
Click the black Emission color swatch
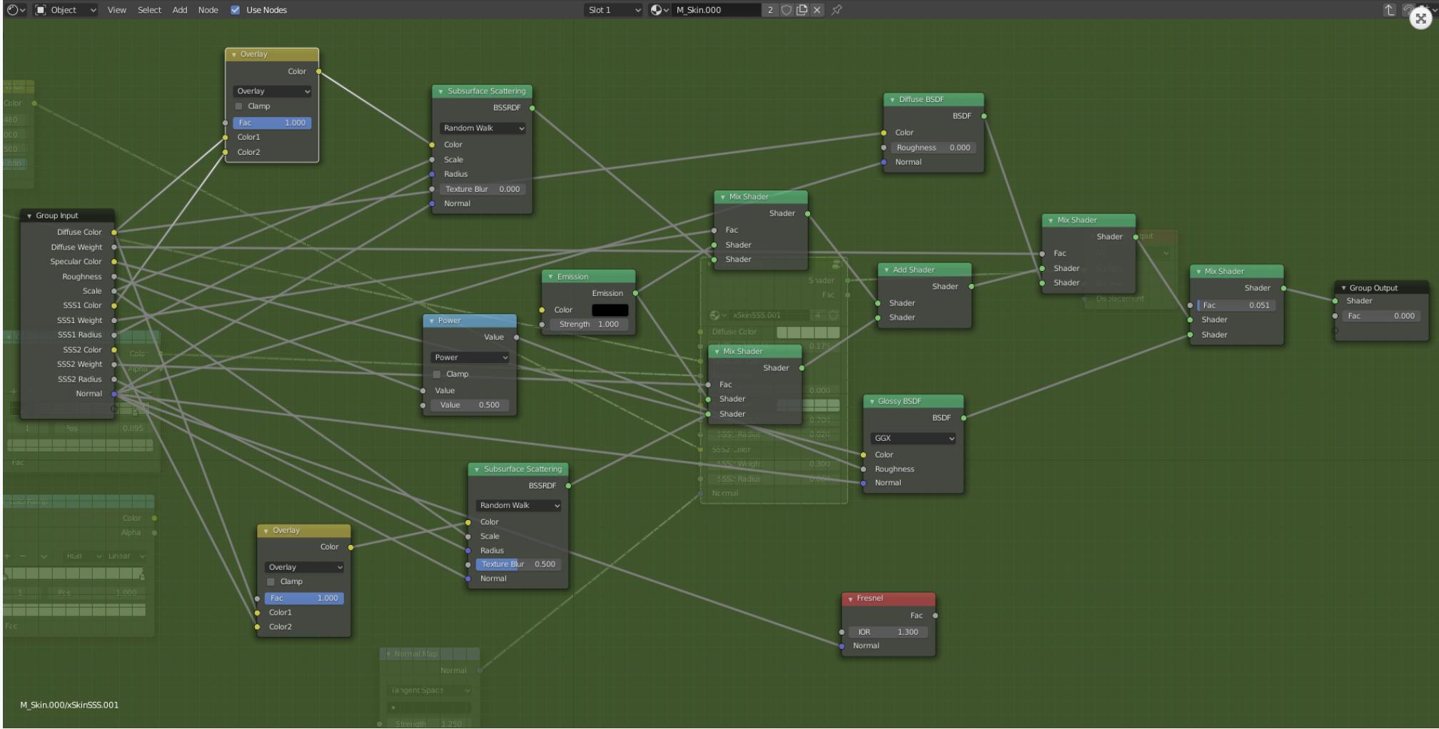click(610, 310)
